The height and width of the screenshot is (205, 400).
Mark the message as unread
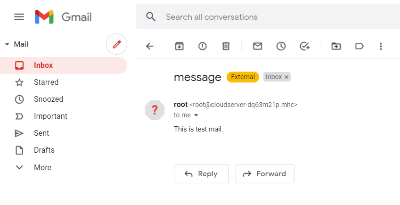(258, 46)
